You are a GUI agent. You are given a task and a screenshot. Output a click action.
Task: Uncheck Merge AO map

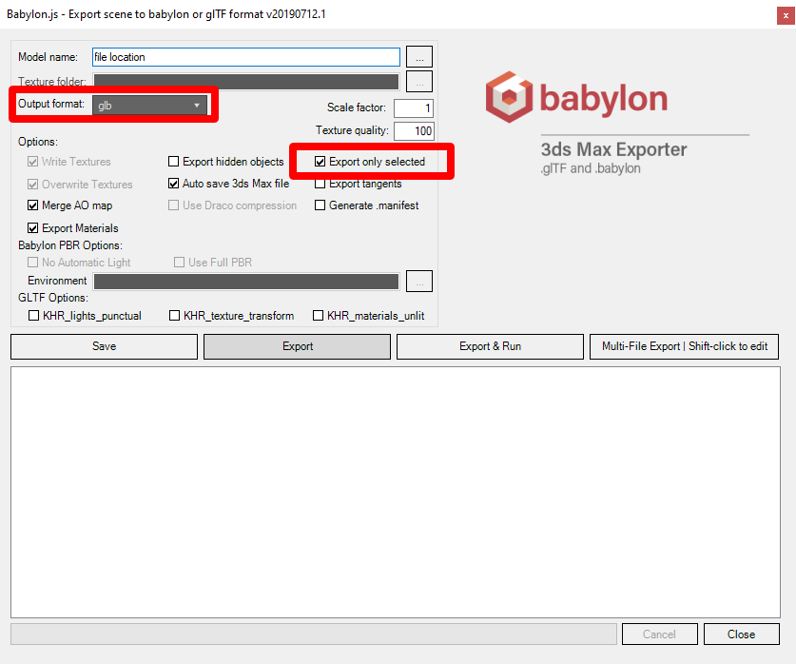point(33,205)
